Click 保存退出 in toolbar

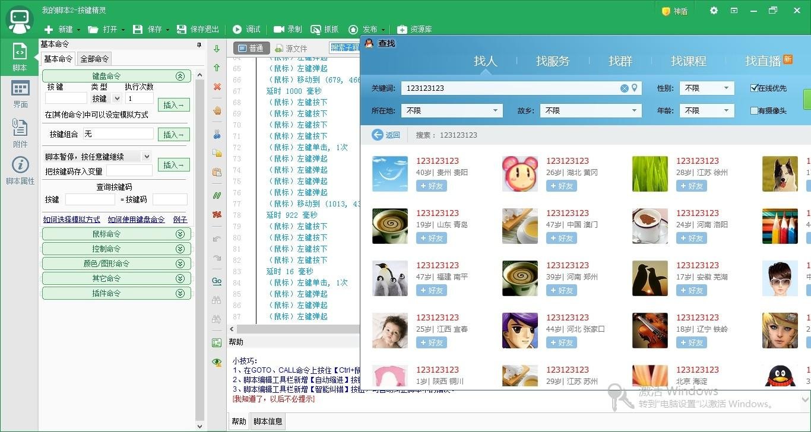pyautogui.click(x=198, y=29)
